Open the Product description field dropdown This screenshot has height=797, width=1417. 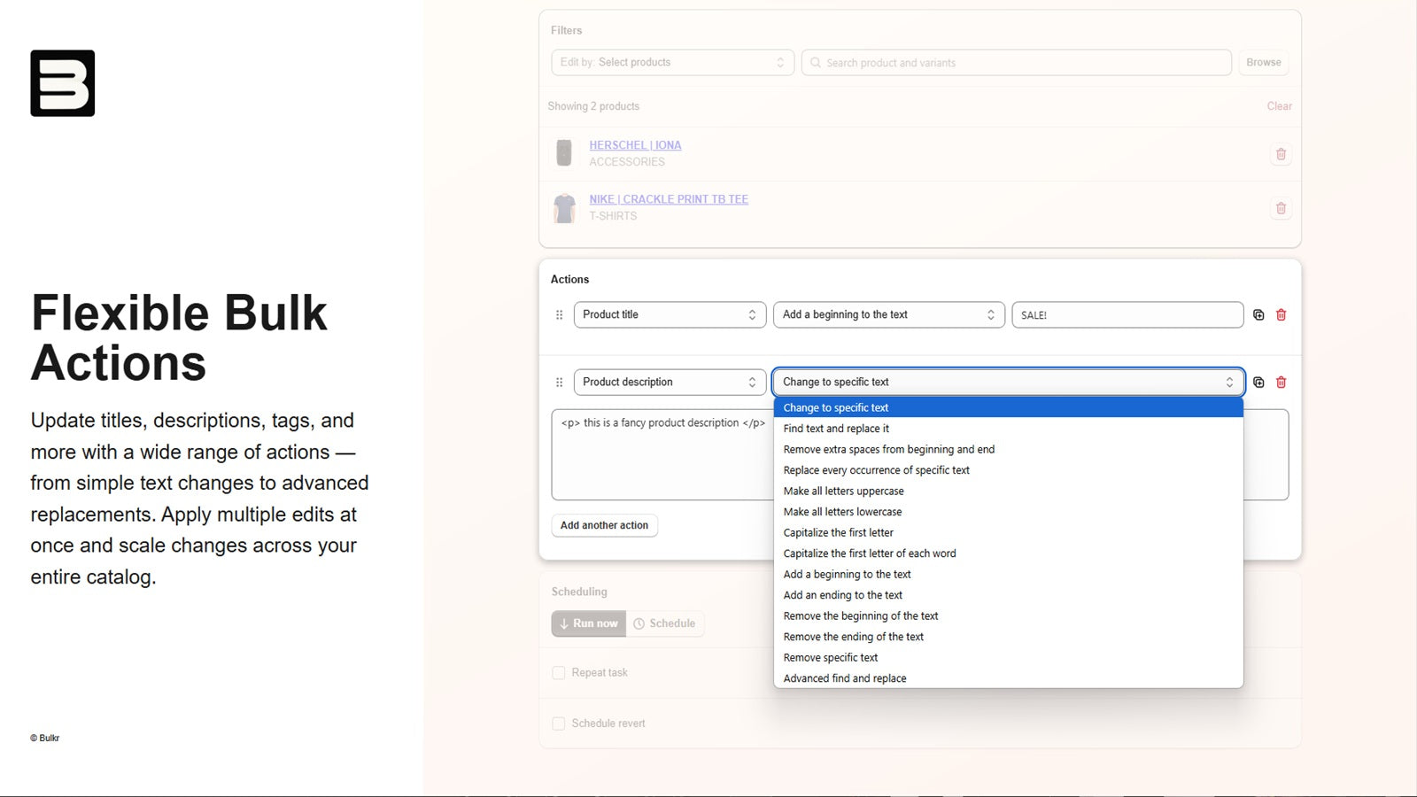coord(670,383)
